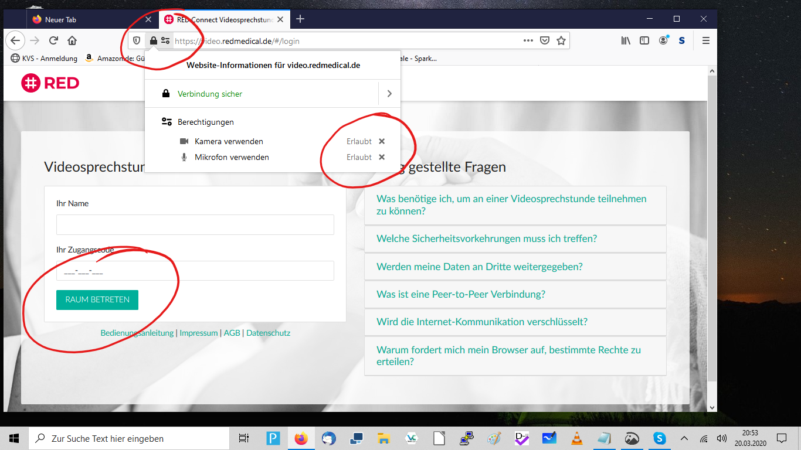The image size is (801, 450).
Task: Click Verbindung sicher text
Action: tap(210, 94)
